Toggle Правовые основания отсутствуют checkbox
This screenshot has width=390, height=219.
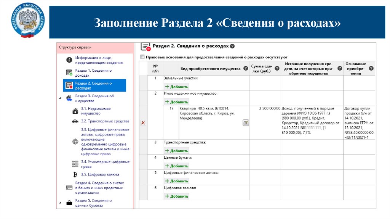coord(142,57)
